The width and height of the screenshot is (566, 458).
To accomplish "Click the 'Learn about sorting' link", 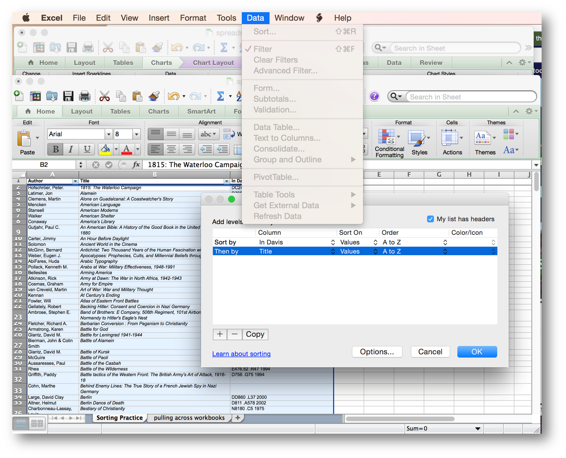I will point(241,354).
